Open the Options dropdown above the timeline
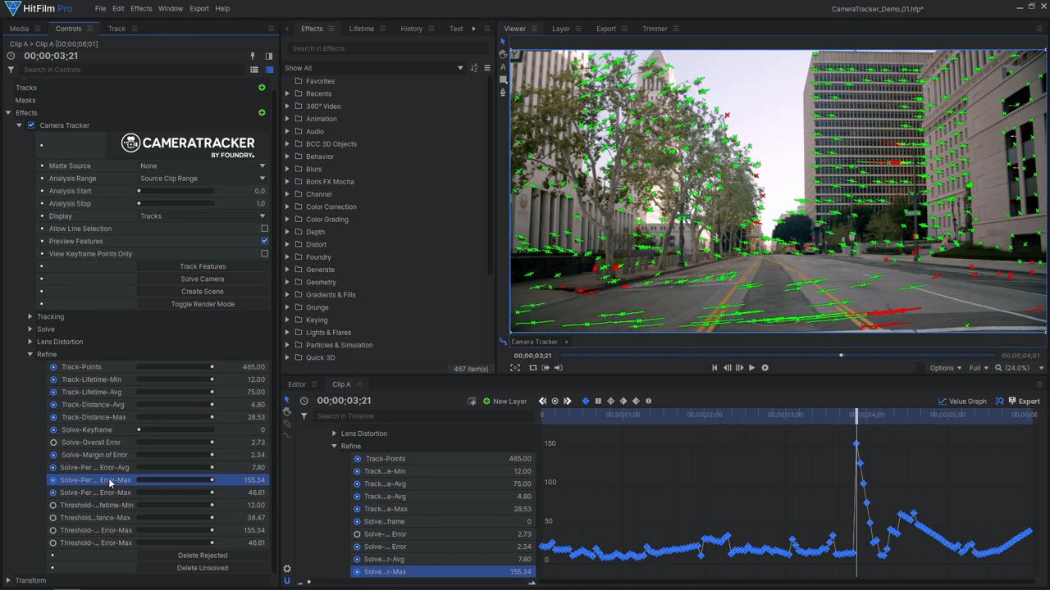This screenshot has width=1050, height=590. click(945, 367)
